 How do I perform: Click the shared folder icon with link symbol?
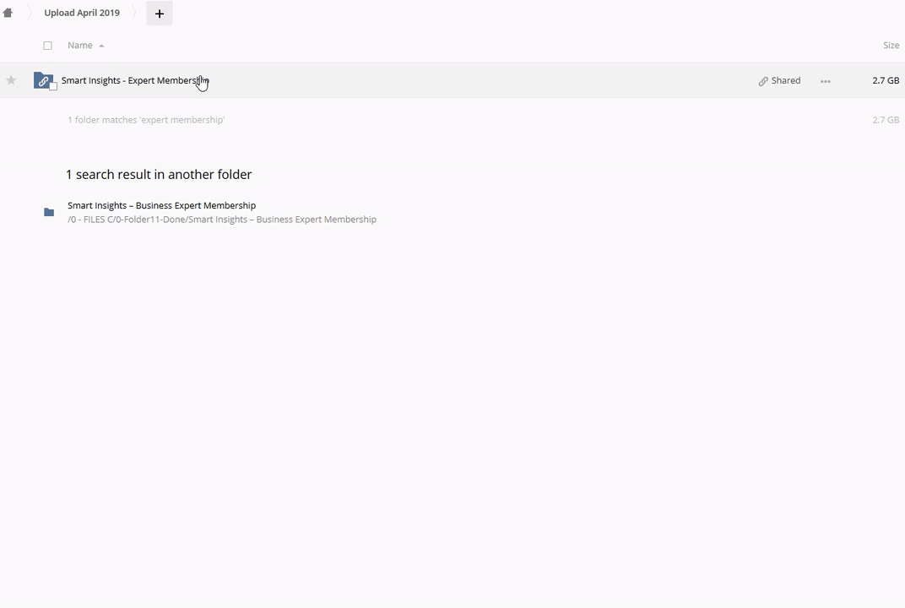coord(43,80)
